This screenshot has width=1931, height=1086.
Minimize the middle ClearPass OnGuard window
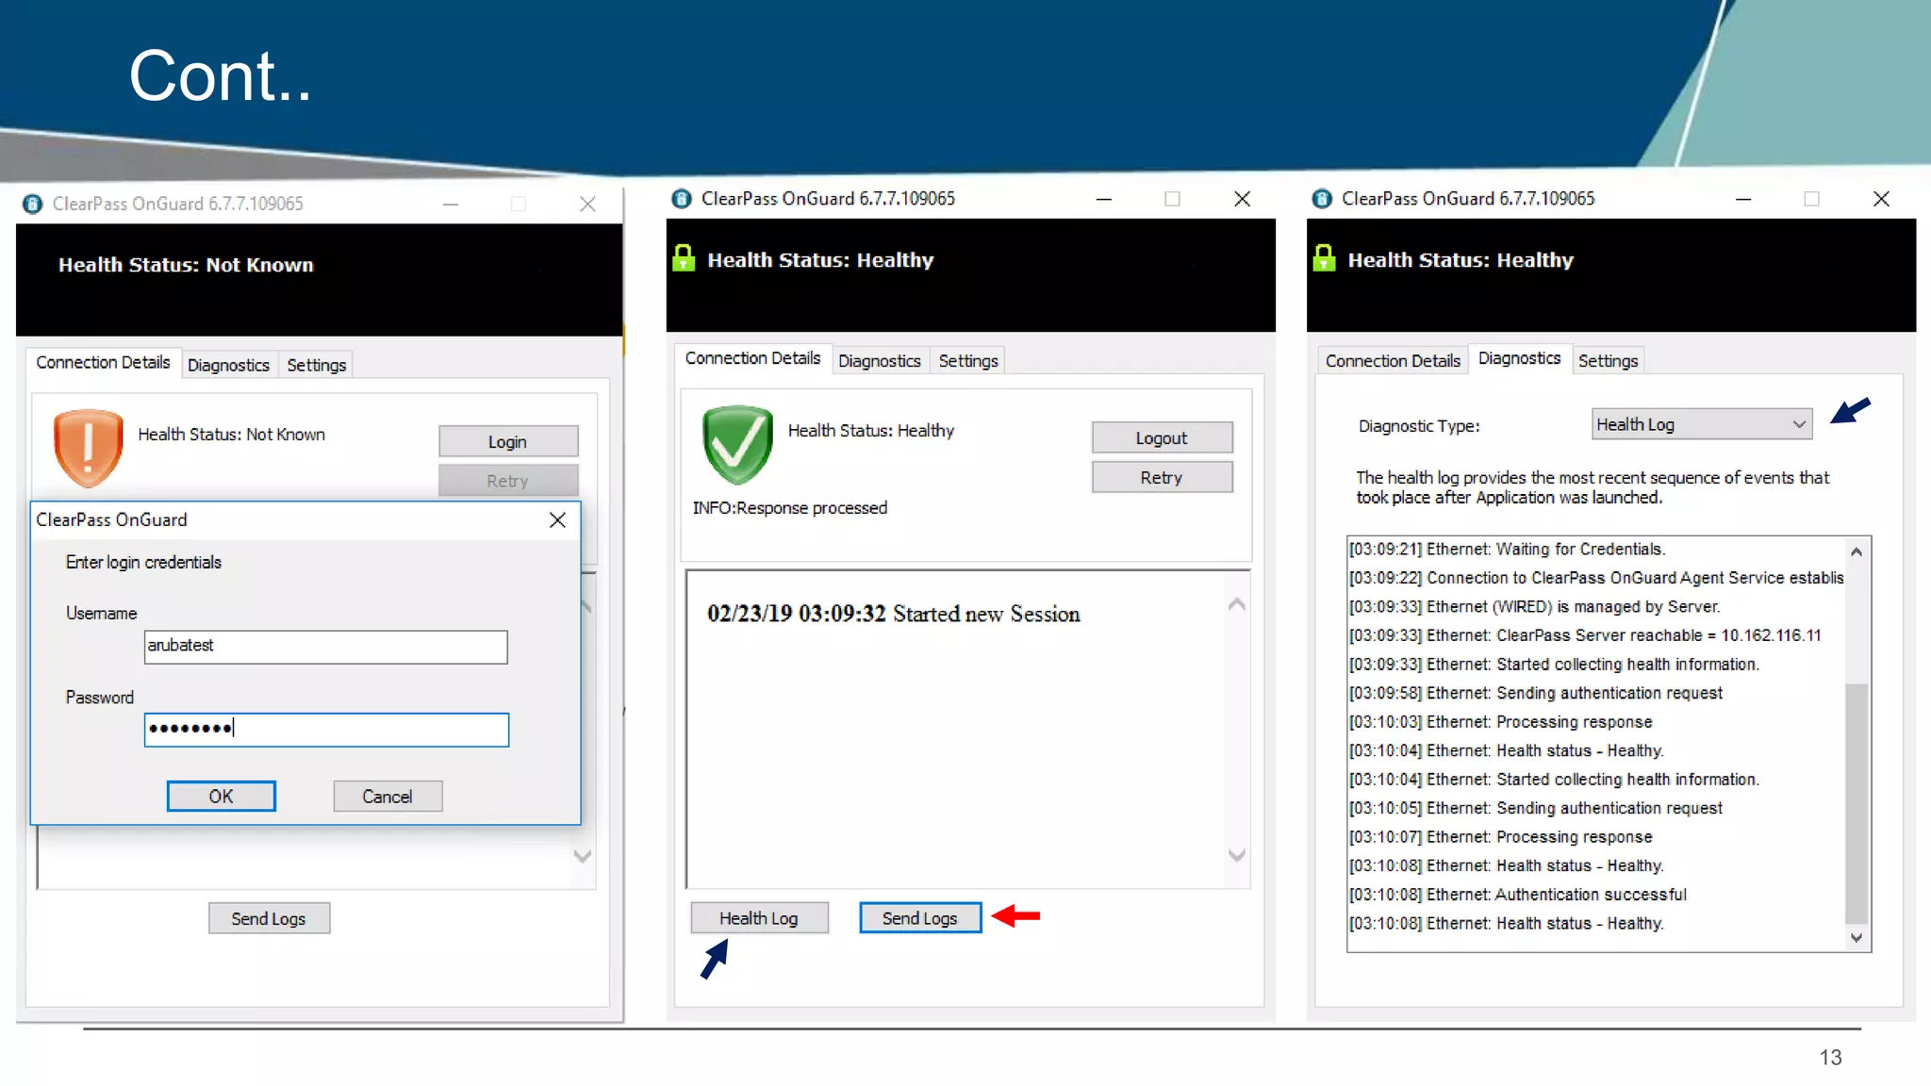pos(1103,199)
